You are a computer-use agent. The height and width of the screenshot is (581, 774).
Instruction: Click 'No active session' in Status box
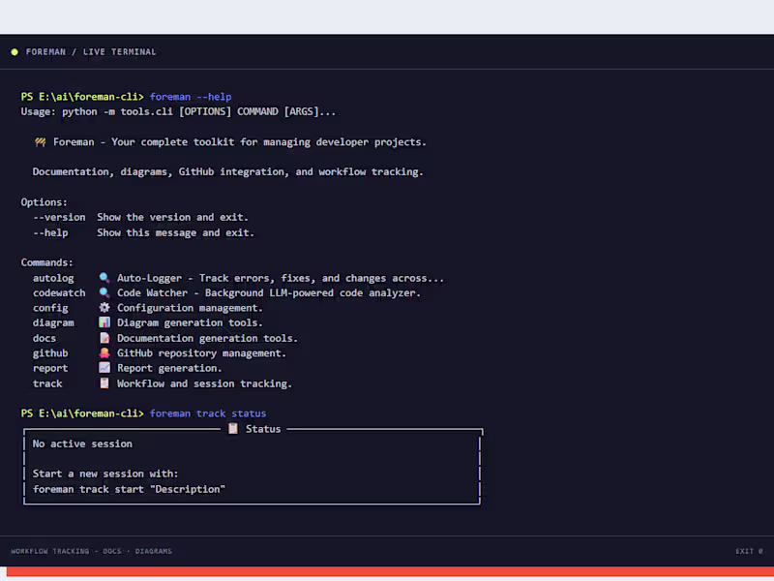click(82, 443)
